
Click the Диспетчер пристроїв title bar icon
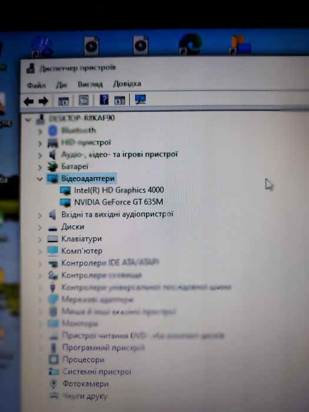point(31,69)
